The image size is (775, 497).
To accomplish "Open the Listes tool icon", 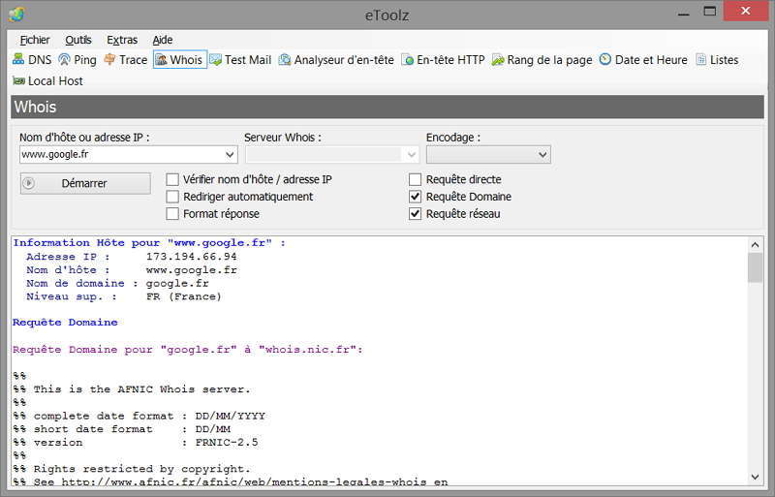I will point(700,60).
